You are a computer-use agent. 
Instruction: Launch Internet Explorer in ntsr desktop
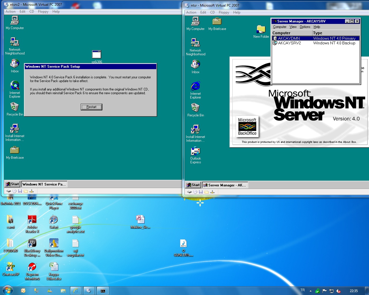click(195, 90)
